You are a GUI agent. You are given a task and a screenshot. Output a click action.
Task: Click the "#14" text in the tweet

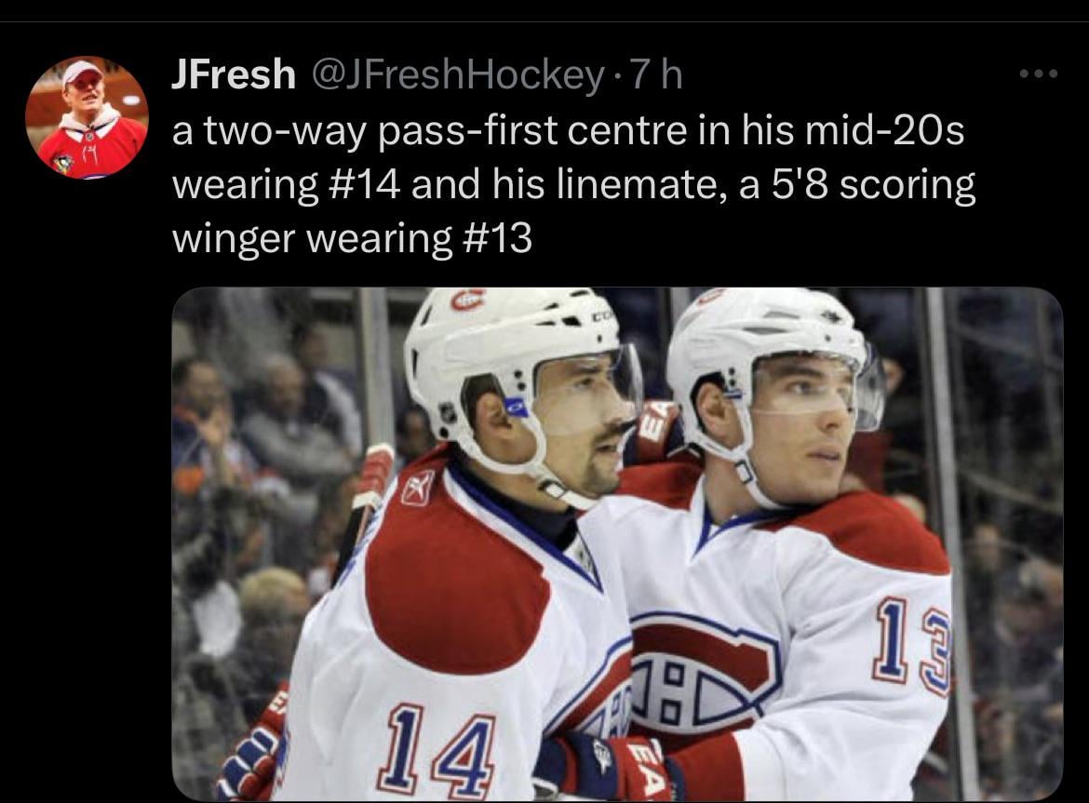click(x=363, y=185)
